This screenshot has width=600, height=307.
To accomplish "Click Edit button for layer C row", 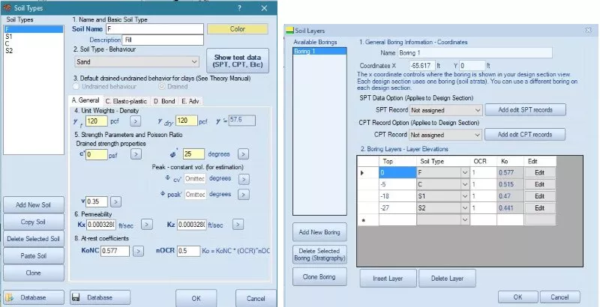I will pyautogui.click(x=539, y=185).
